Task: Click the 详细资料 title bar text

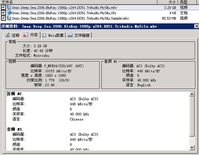Action: 79,26
